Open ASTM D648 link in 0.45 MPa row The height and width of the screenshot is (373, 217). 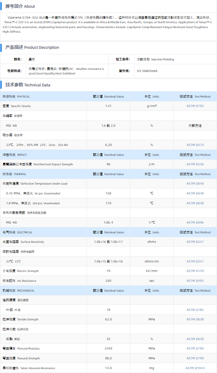point(195,193)
